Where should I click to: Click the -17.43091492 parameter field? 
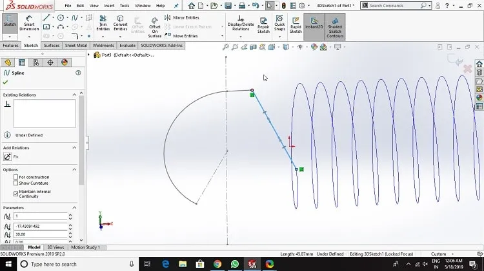tap(41, 227)
